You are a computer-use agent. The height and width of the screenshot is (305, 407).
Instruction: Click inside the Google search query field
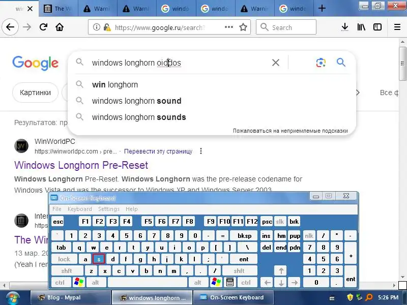point(179,63)
